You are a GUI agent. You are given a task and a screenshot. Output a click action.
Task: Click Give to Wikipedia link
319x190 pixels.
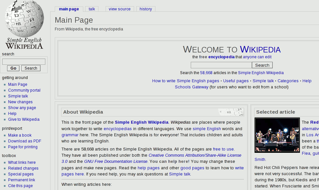(24, 119)
